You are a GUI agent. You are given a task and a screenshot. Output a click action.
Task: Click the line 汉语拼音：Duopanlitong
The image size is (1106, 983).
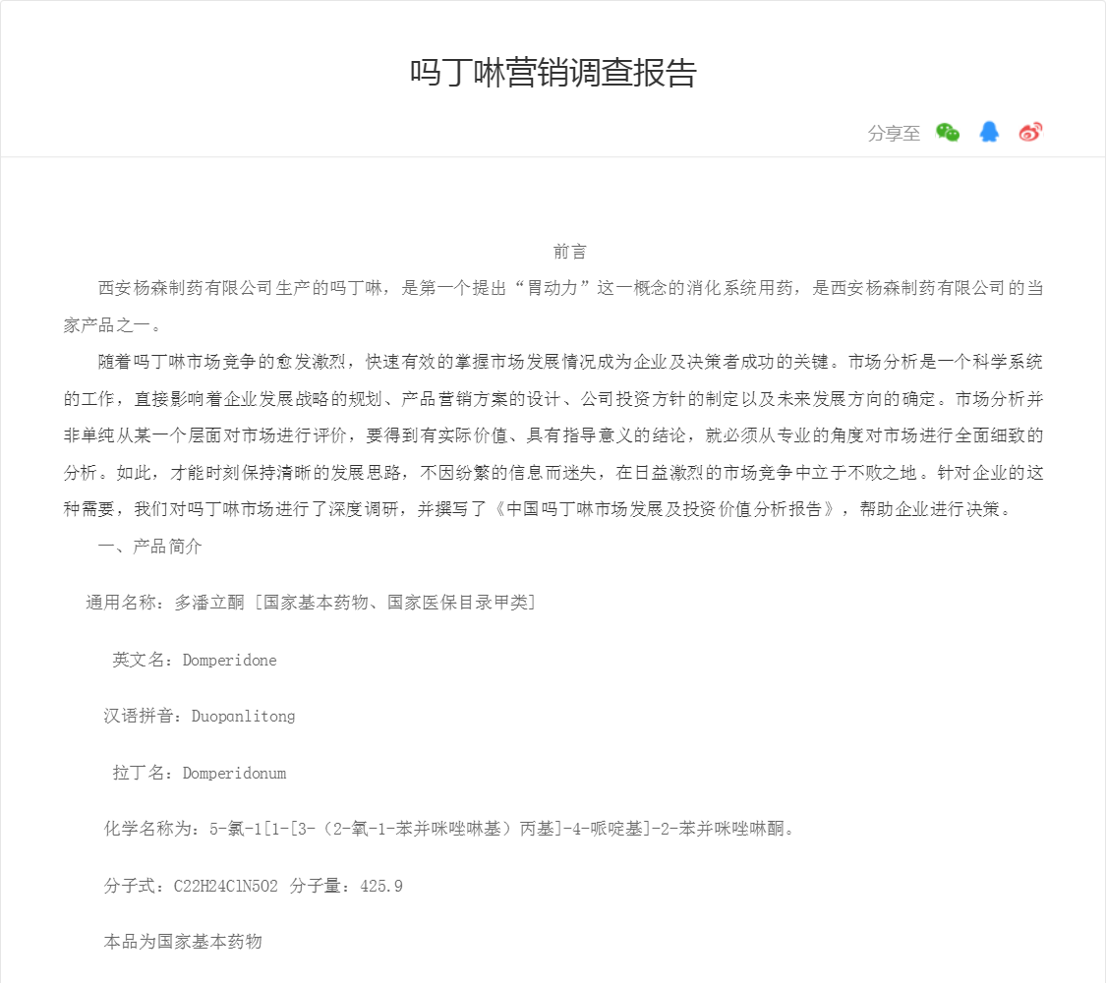[x=200, y=716]
